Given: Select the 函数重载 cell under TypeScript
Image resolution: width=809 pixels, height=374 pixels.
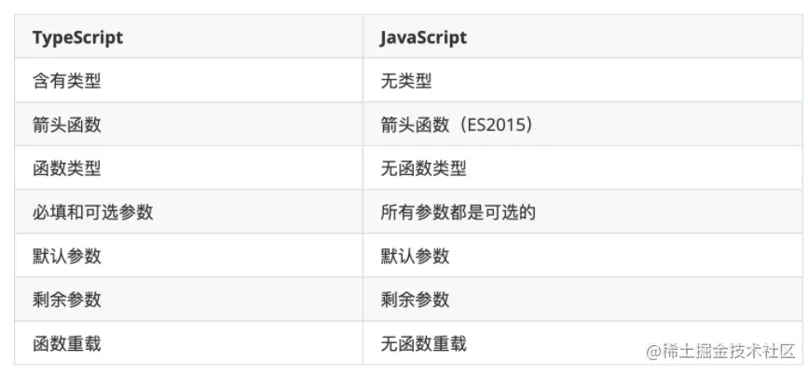Looking at the screenshot, I should click(x=188, y=343).
